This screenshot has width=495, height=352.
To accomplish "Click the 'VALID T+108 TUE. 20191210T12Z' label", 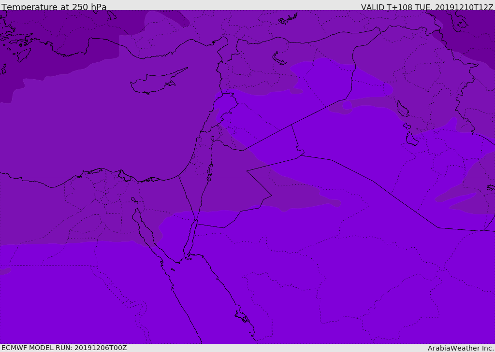I will (427, 7).
